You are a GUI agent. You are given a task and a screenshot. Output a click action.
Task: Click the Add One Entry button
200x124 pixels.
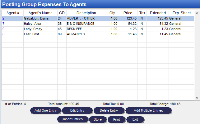[46, 111]
